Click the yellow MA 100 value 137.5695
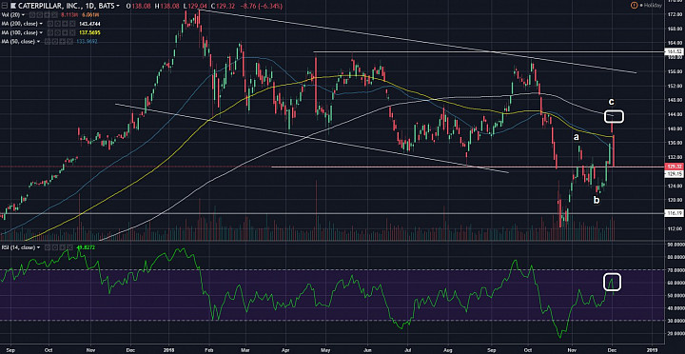Image resolution: width=685 pixels, height=354 pixels. 90,32
